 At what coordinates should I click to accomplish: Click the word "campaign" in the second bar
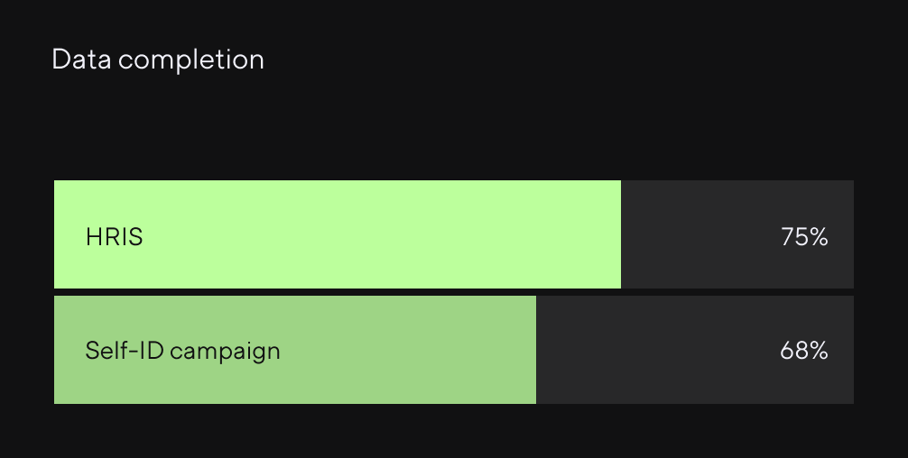(225, 351)
